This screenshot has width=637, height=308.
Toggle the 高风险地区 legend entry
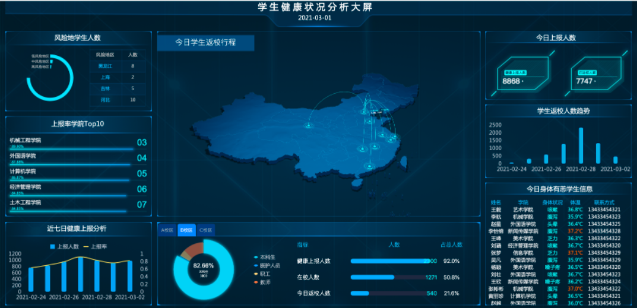42,66
